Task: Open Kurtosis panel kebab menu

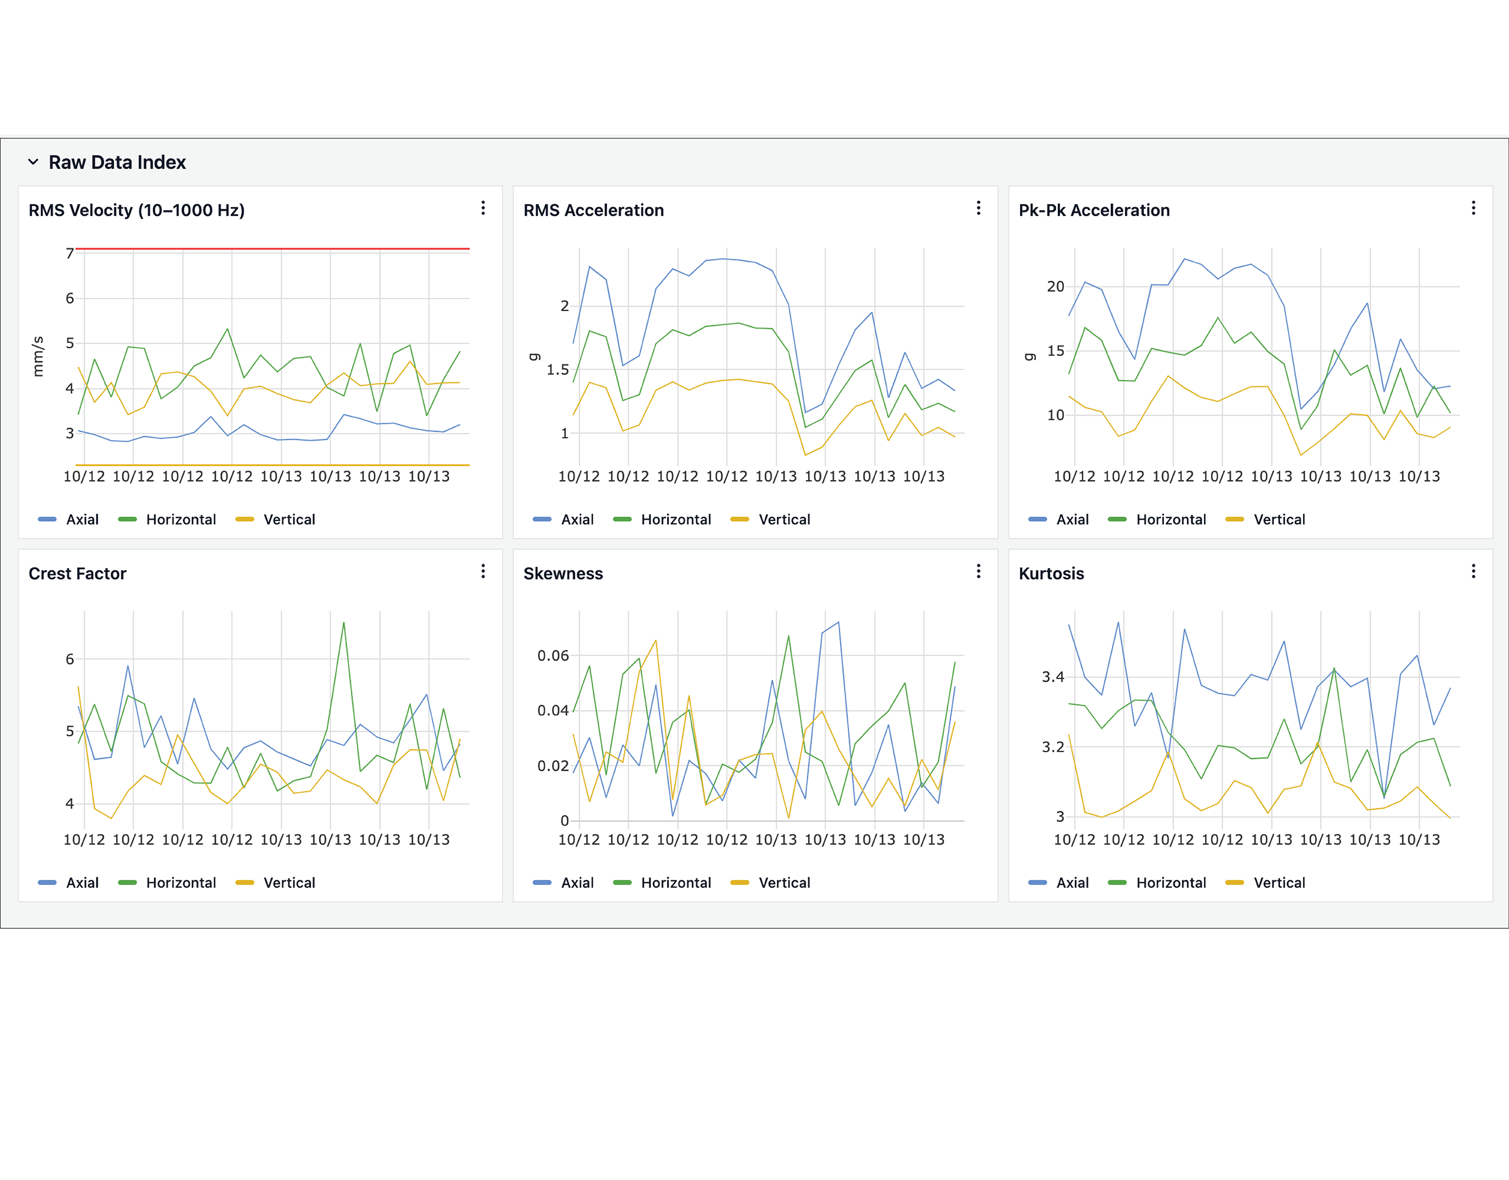Action: 1473,571
